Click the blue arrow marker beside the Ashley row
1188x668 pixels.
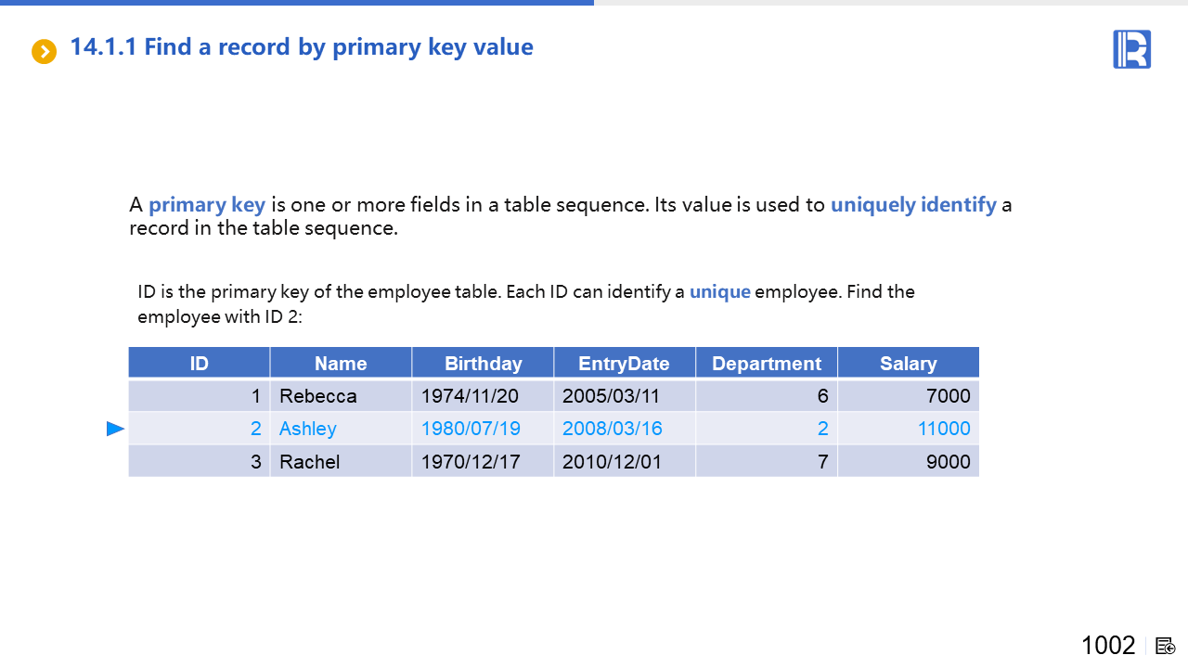[115, 429]
